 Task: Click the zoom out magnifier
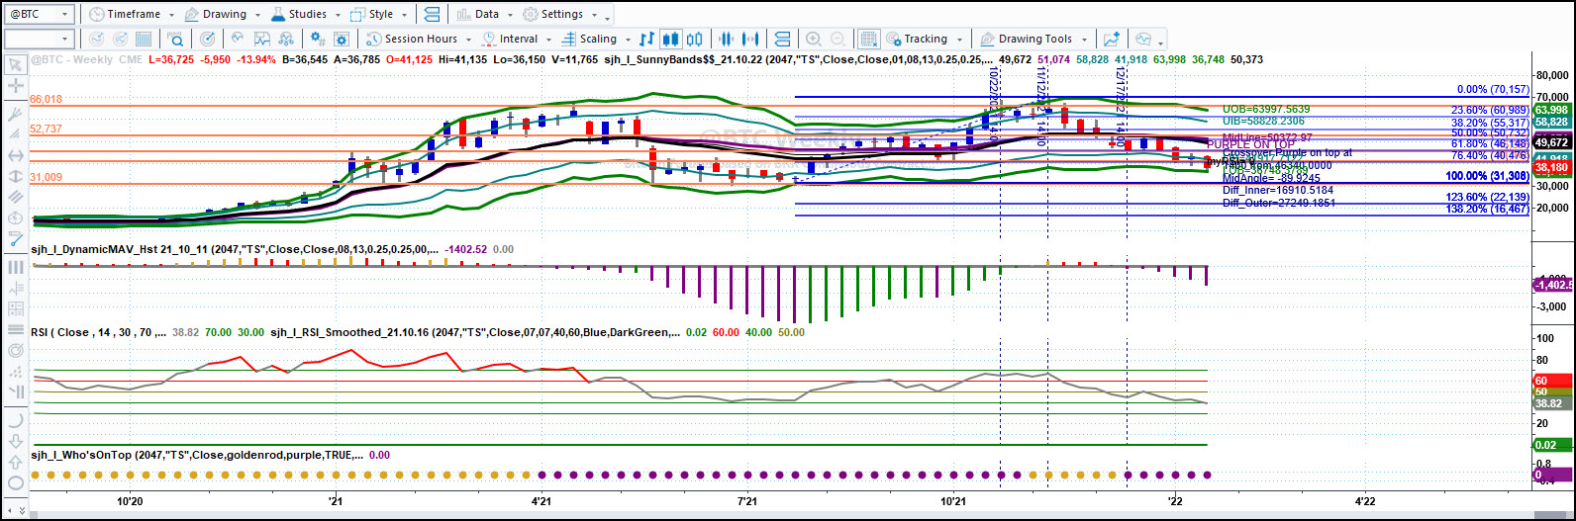tap(837, 40)
